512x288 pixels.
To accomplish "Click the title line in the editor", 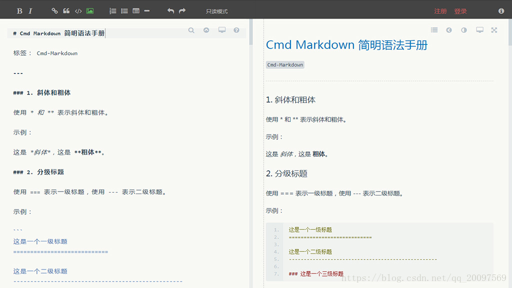I will click(126, 33).
